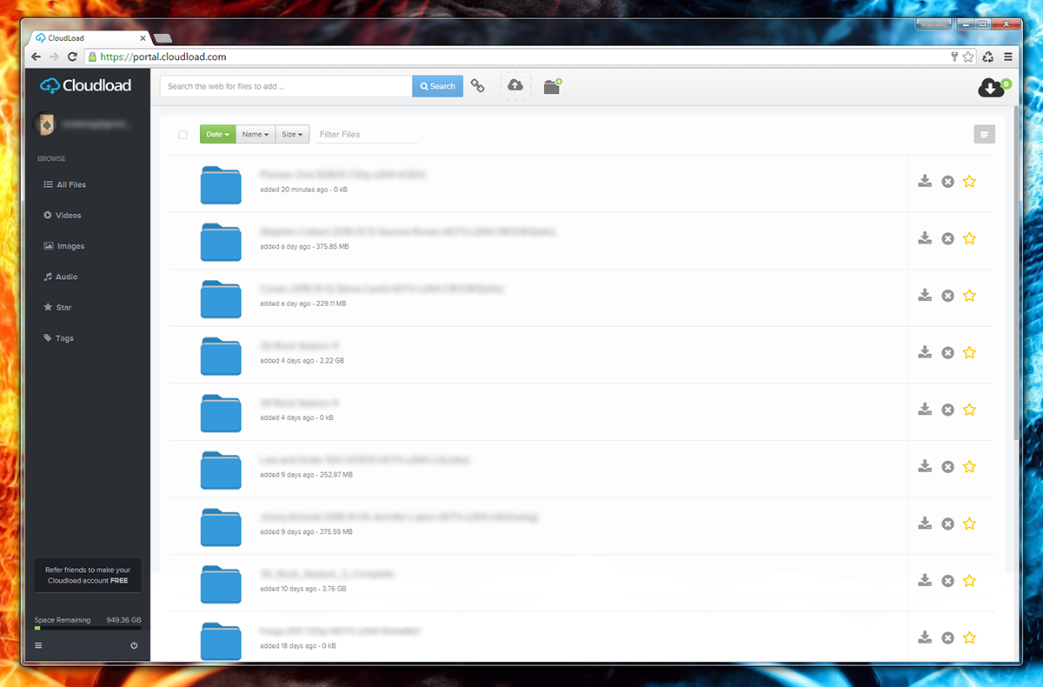The width and height of the screenshot is (1043, 687).
Task: Click the refer friends link
Action: pyautogui.click(x=87, y=575)
